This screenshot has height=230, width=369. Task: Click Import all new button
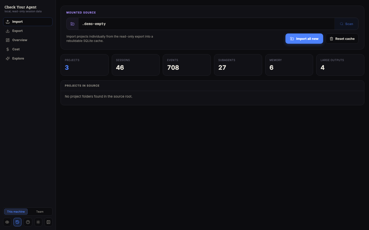coord(304,39)
